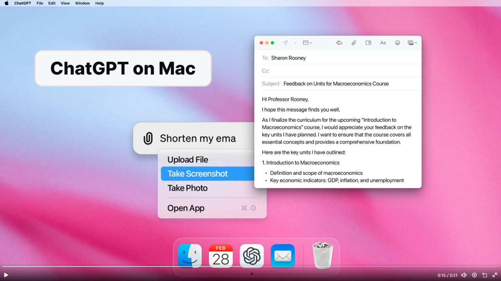Viewport: 501px width, 281px height.
Task: Click the reply arrow icon in mail toolbar
Action: (339, 43)
